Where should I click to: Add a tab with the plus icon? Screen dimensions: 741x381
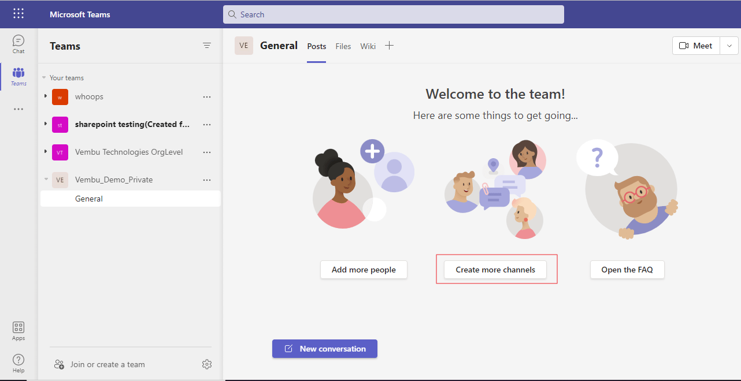click(390, 46)
